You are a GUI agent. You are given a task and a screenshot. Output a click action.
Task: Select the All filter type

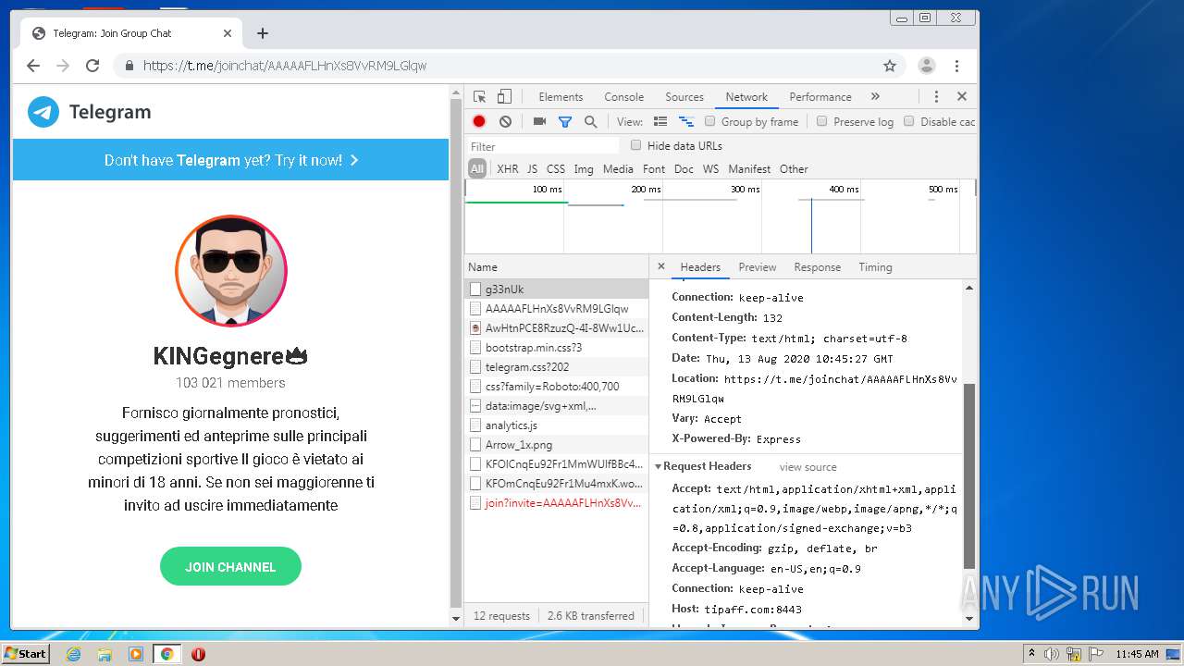pyautogui.click(x=477, y=168)
